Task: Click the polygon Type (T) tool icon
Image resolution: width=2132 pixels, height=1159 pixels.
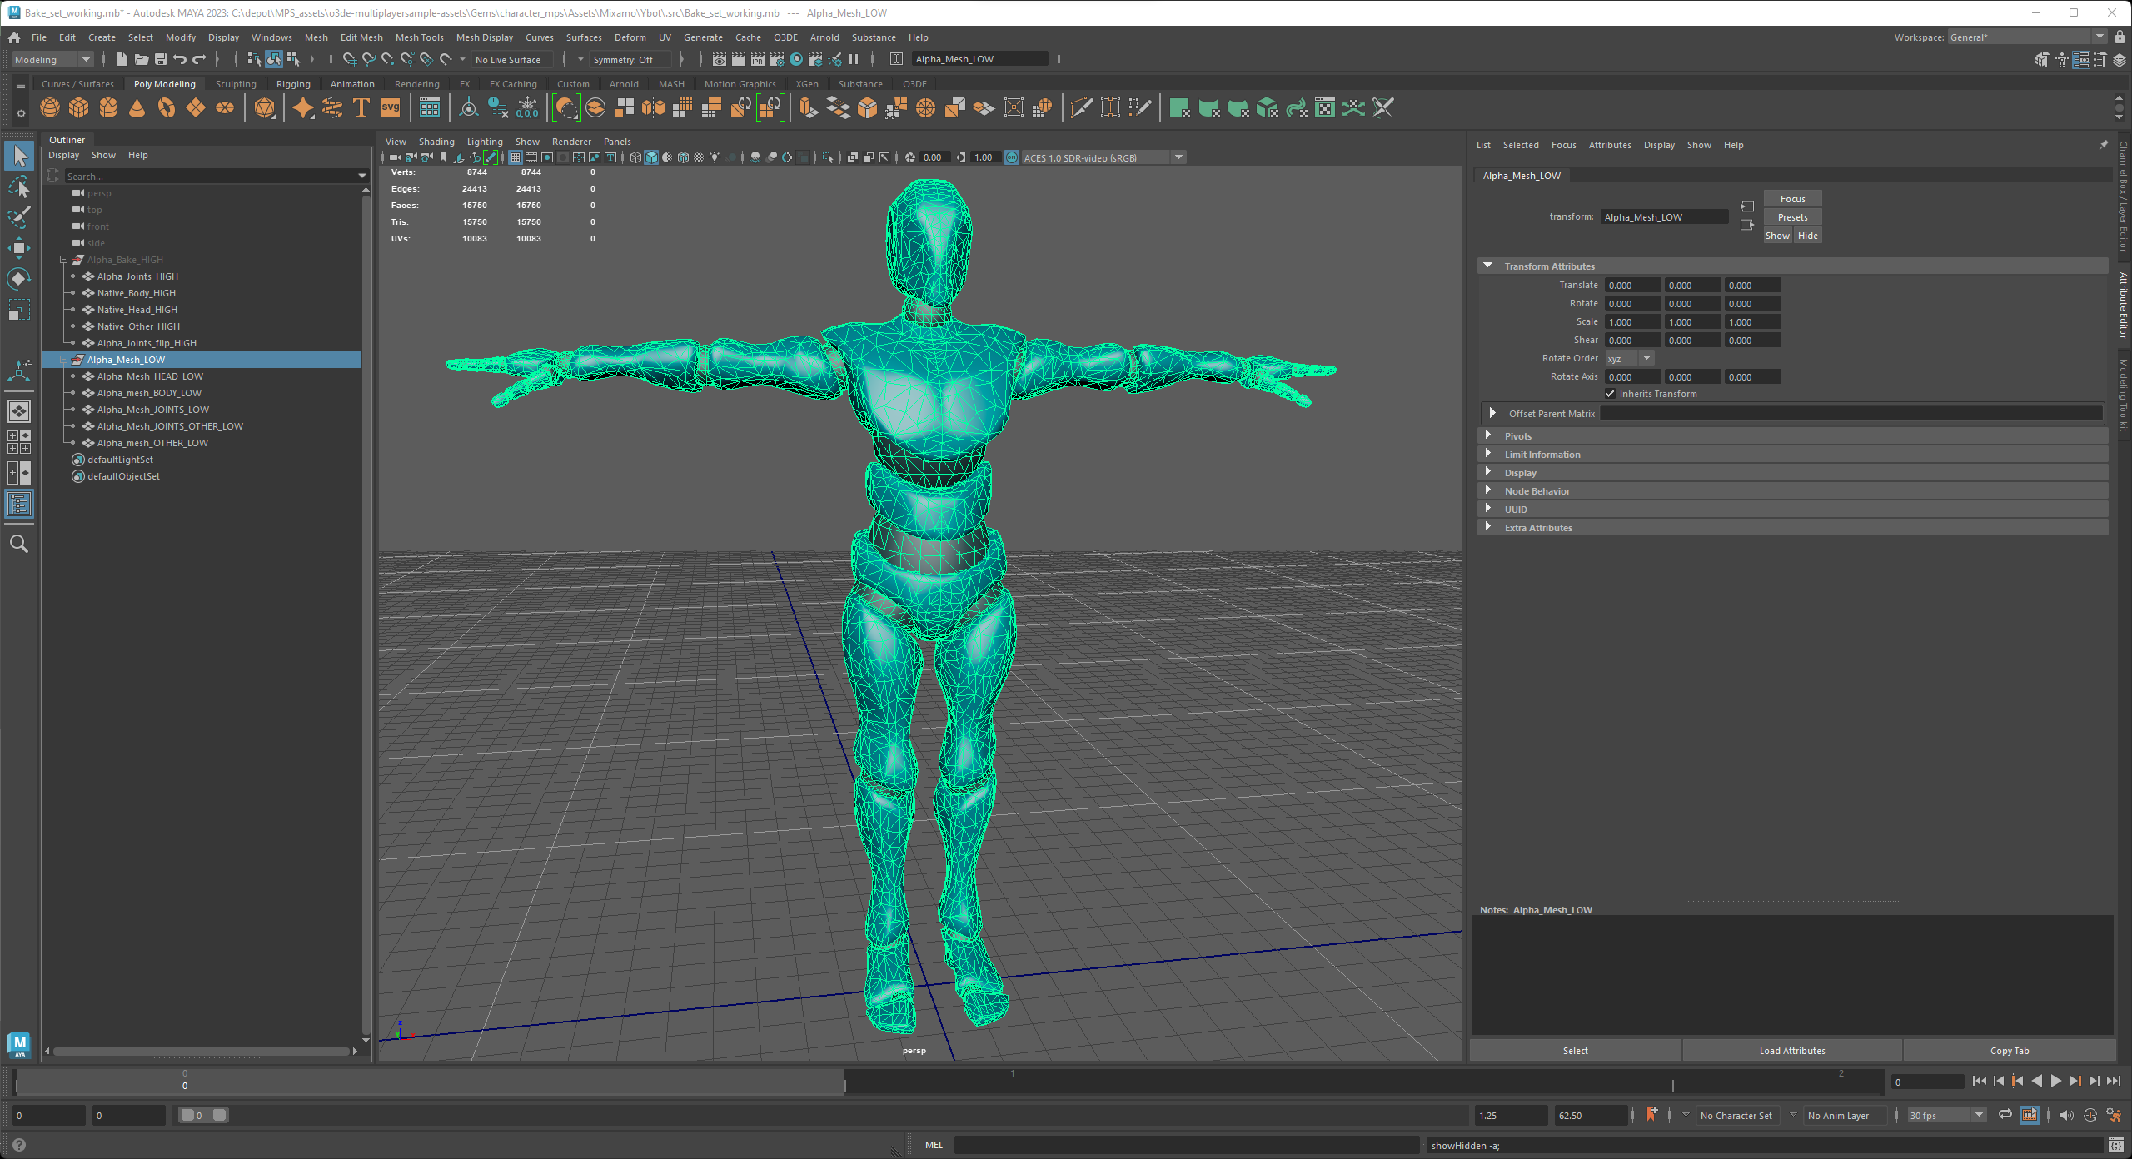Action: [361, 108]
